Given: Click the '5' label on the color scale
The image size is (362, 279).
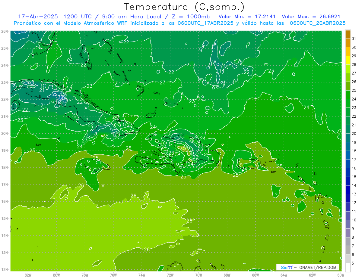Looking at the screenshot, I should point(353,263).
